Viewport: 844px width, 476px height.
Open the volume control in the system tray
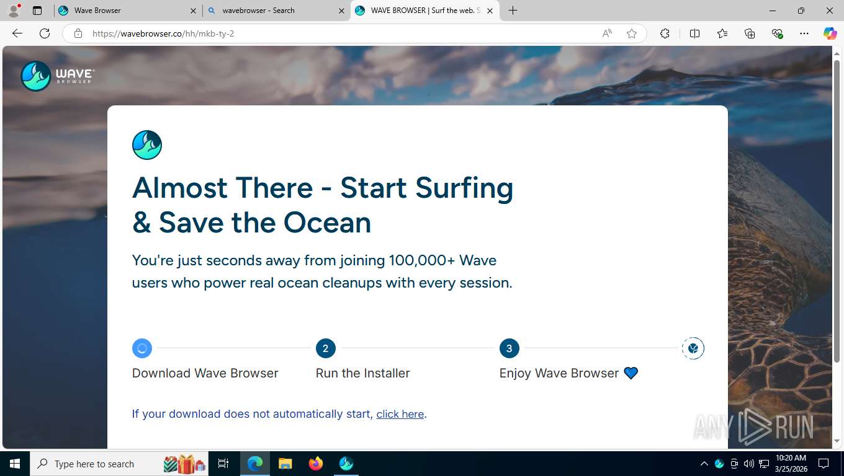pos(749,464)
